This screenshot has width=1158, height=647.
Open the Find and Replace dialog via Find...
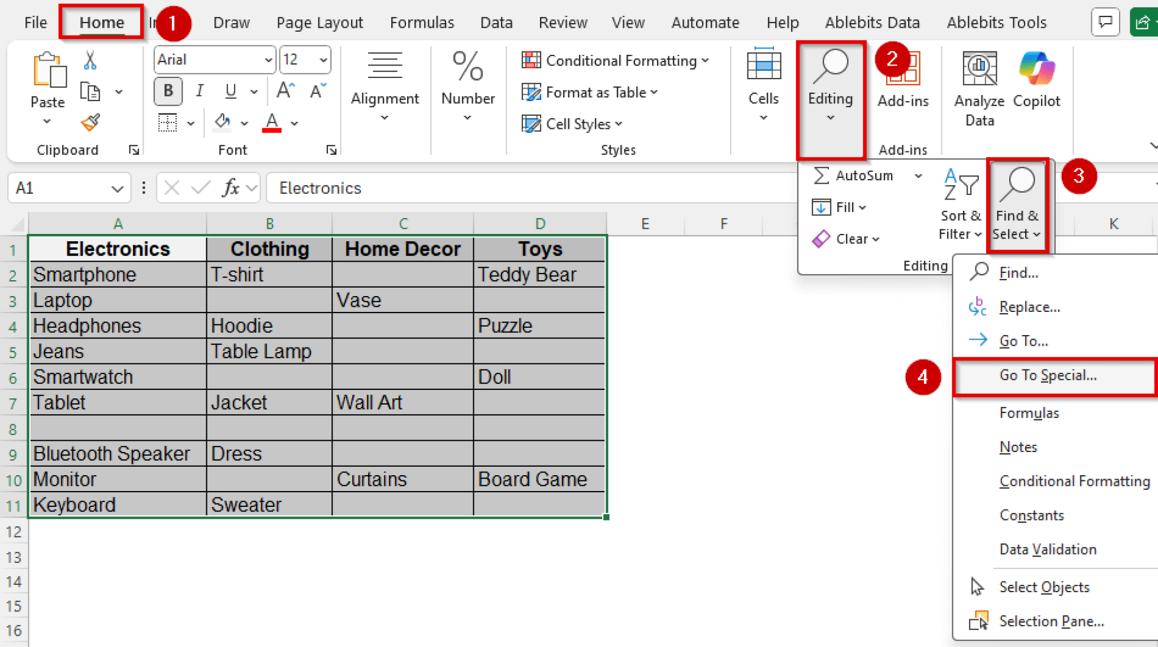point(1018,272)
